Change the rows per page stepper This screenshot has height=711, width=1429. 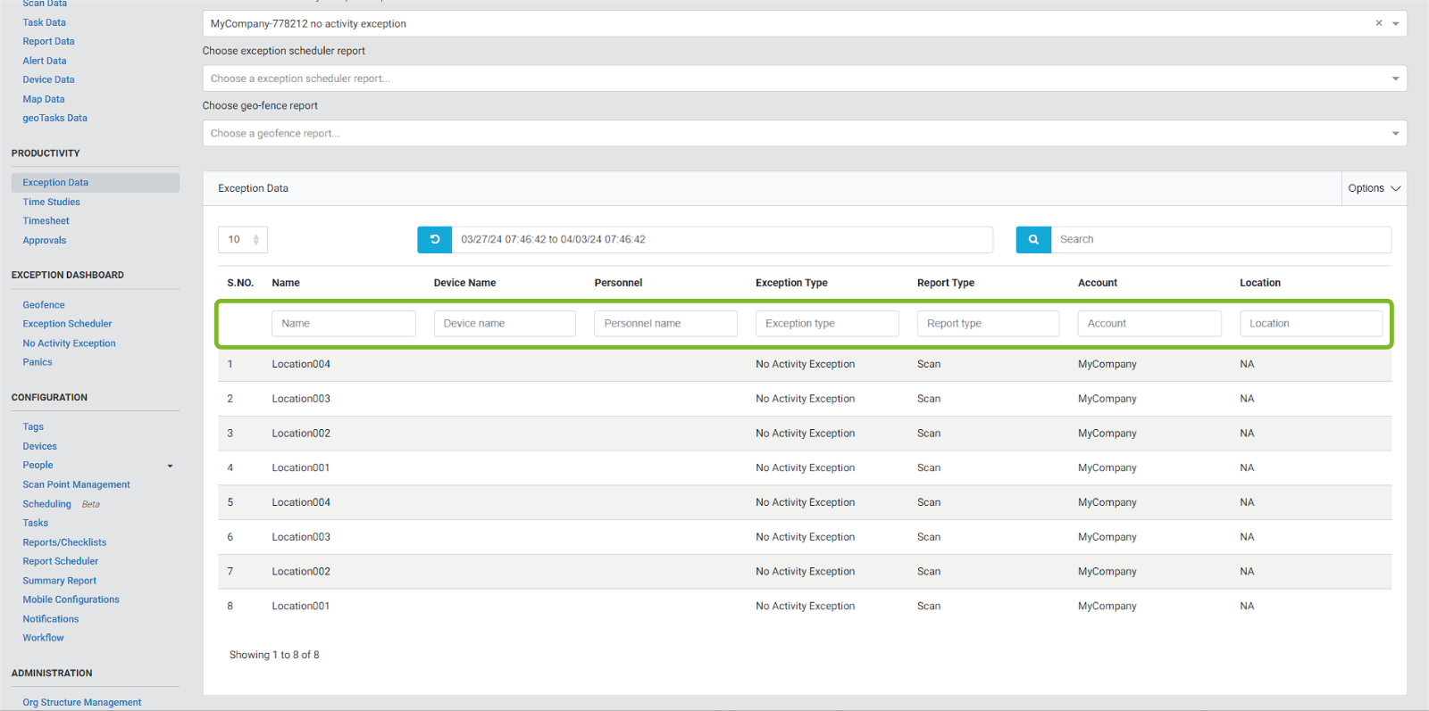pos(255,239)
